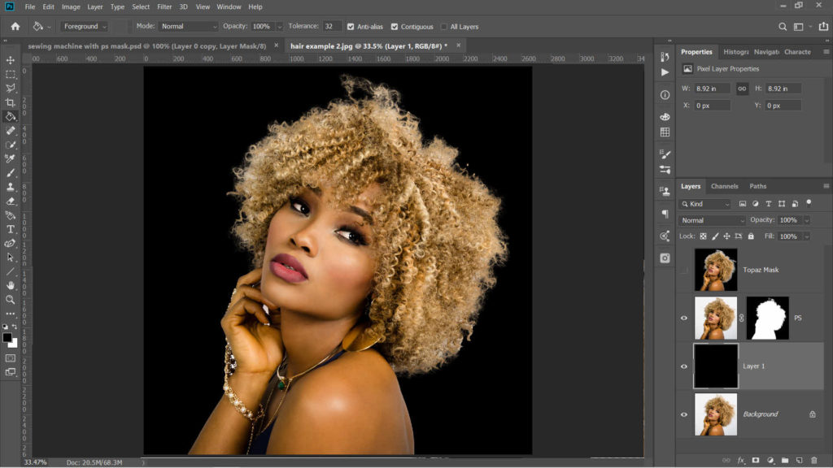Expand the layer Fill slider arrow
Image resolution: width=833 pixels, height=468 pixels.
pos(806,236)
